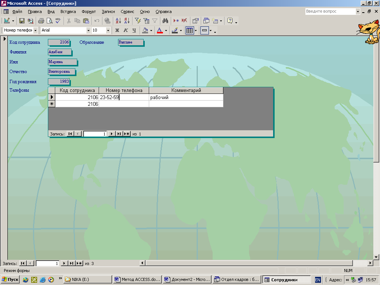
Task: Open properties window icon
Action: (195, 21)
